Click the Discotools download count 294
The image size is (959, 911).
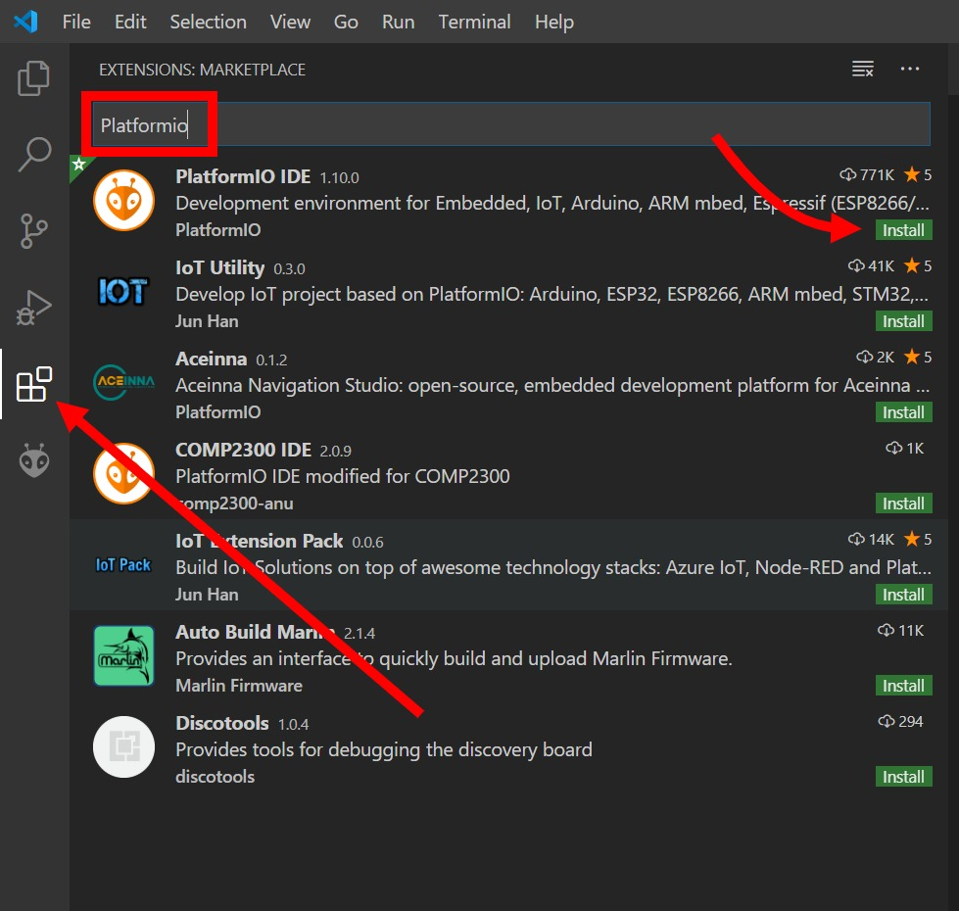click(900, 722)
